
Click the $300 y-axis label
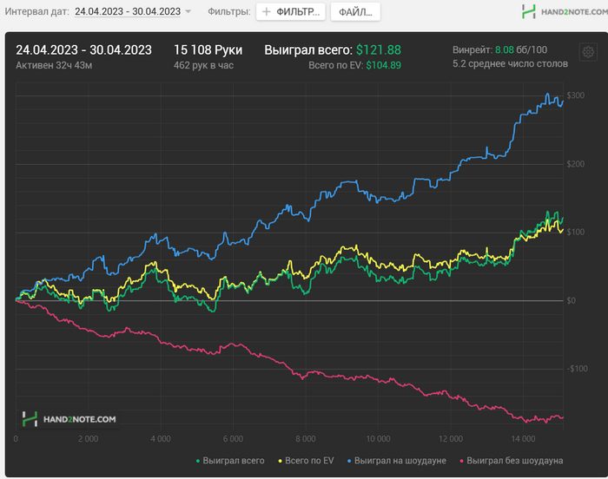pyautogui.click(x=575, y=95)
